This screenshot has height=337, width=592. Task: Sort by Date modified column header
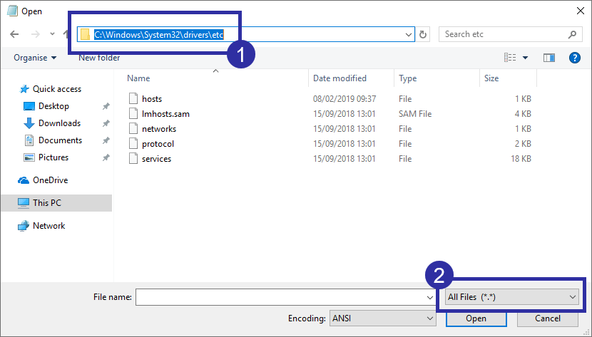point(340,78)
